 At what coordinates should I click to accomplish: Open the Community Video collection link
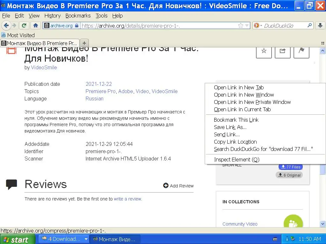click(x=240, y=224)
